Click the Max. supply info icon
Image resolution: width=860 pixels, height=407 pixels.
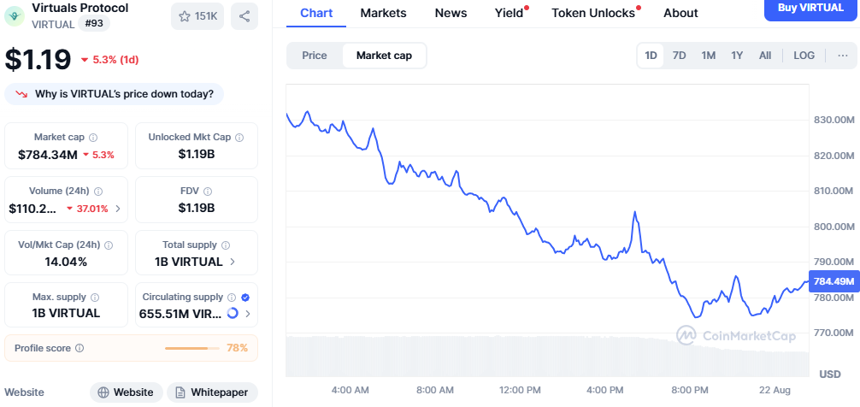94,298
